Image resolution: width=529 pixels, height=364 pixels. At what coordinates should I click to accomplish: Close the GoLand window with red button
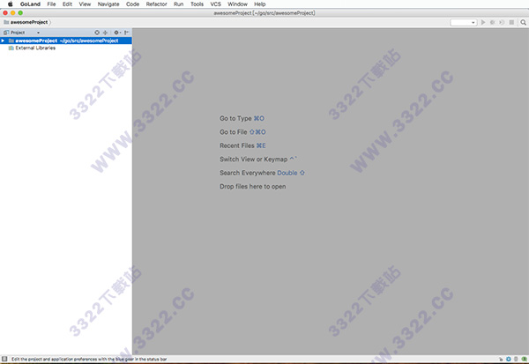[x=5, y=13]
